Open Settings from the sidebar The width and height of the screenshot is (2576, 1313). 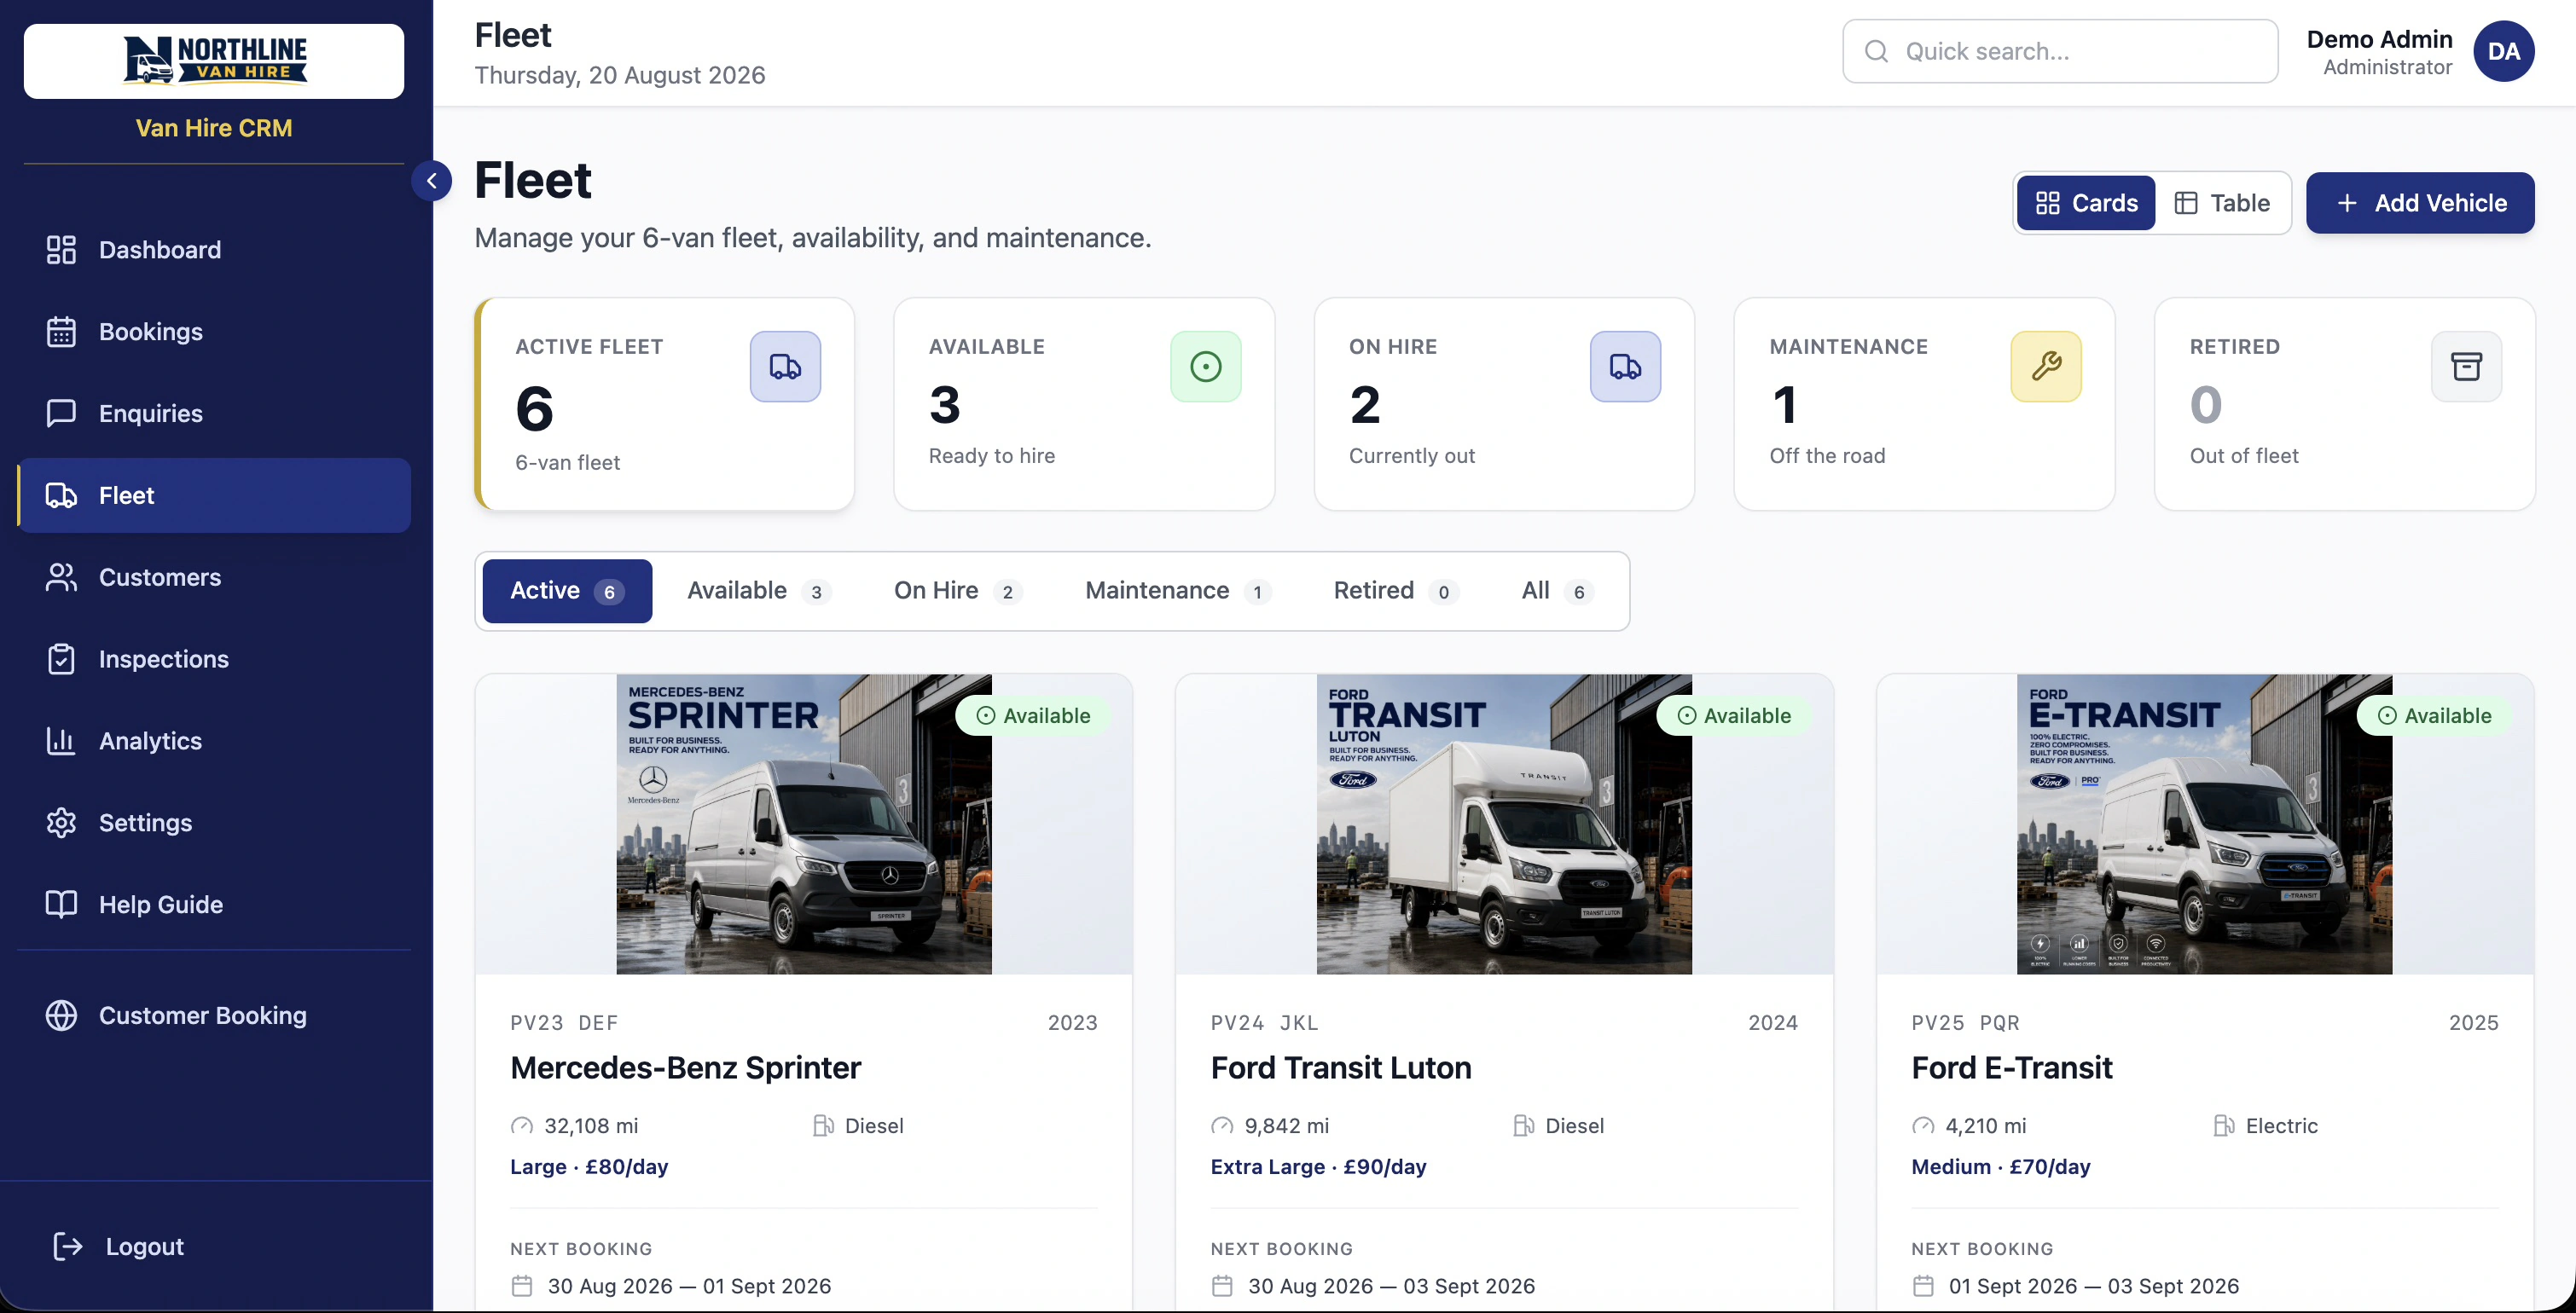[x=214, y=824]
